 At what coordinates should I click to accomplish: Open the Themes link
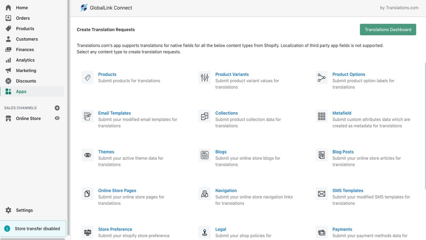[x=106, y=152]
